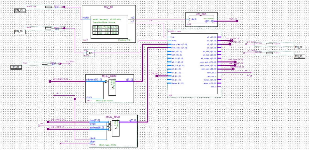Click the inst3 instance label of MCU_ROM
309x150 pixels.
[89, 100]
